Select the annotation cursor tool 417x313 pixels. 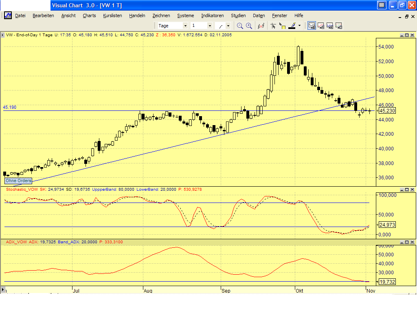tap(282, 25)
